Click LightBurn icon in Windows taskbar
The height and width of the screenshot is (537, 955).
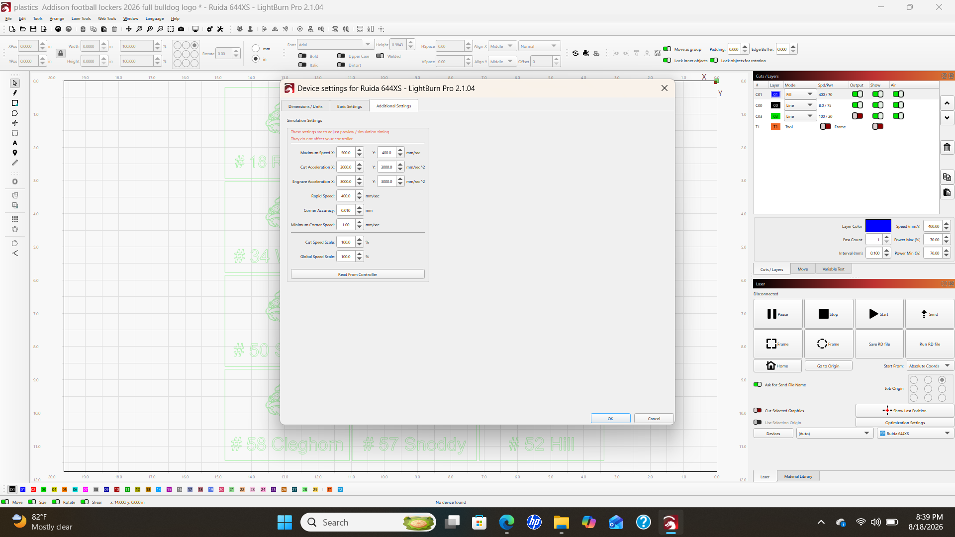pyautogui.click(x=670, y=522)
